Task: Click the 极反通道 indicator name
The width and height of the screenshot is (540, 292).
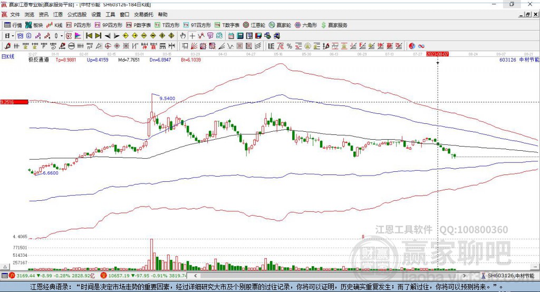Action: [38, 60]
